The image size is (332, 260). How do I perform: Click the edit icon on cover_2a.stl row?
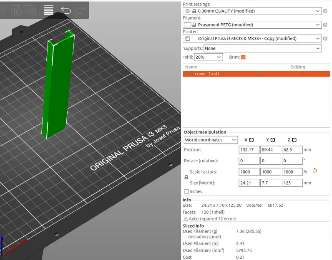click(297, 74)
